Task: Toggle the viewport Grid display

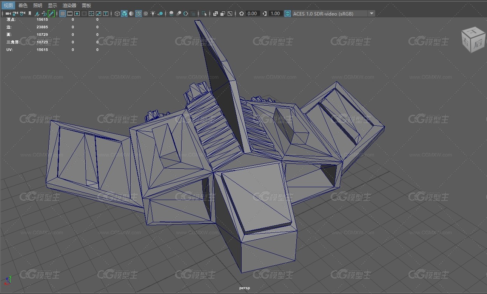Action: (x=63, y=14)
